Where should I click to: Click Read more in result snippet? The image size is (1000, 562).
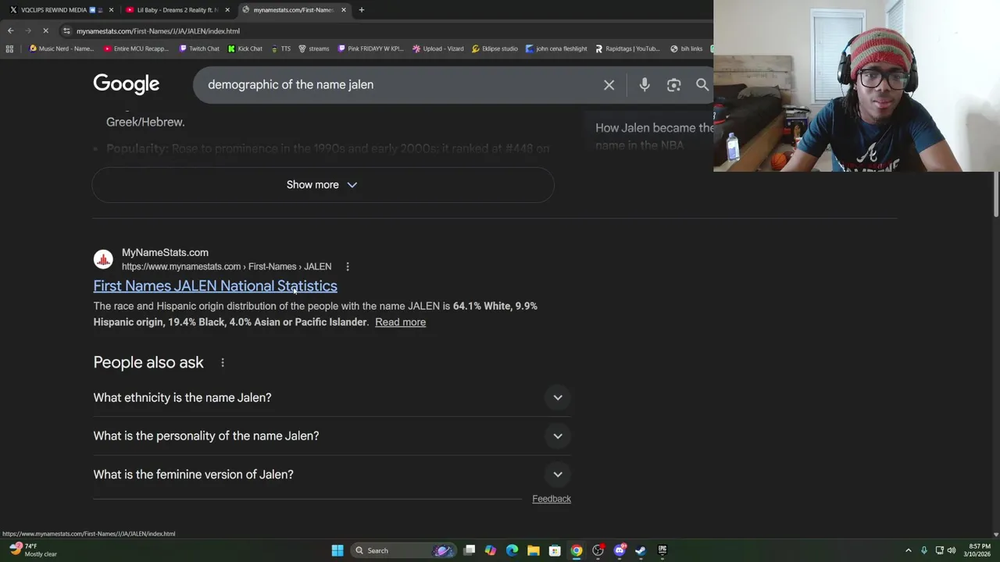click(400, 322)
